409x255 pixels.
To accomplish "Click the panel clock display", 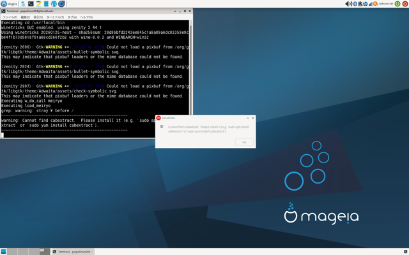I will [x=385, y=4].
